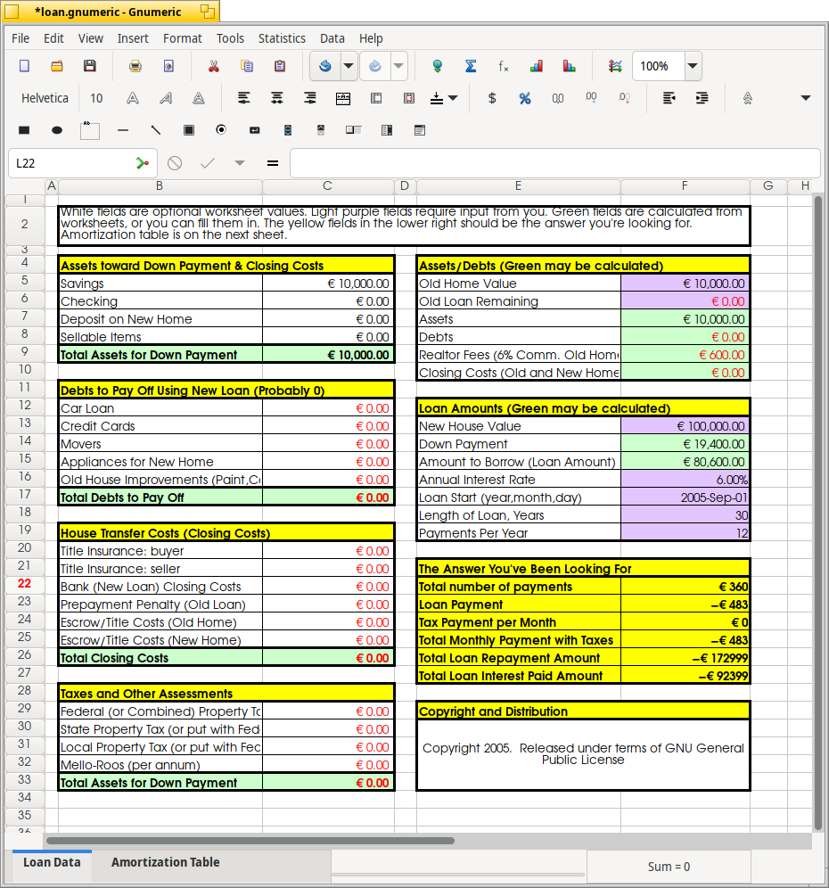Insert Sum function with sigma icon
This screenshot has height=888, width=829.
470,66
